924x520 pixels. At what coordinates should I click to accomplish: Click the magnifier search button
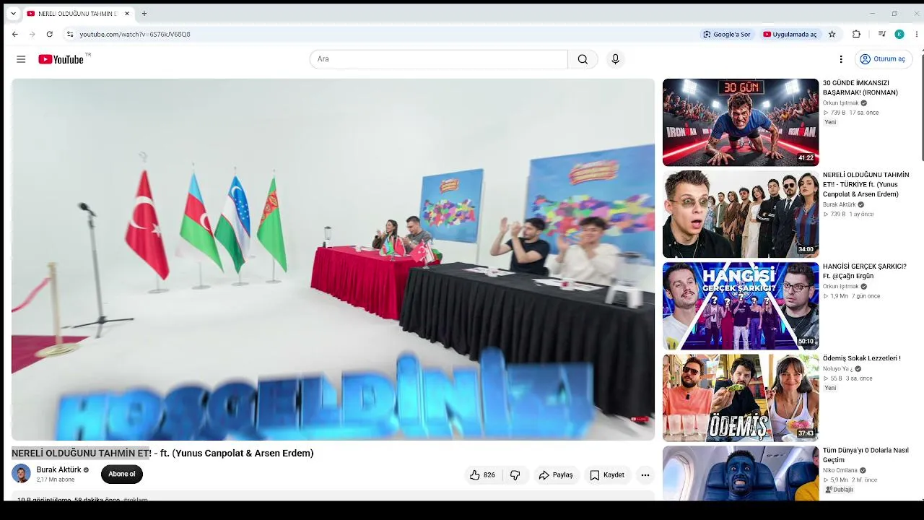583,59
